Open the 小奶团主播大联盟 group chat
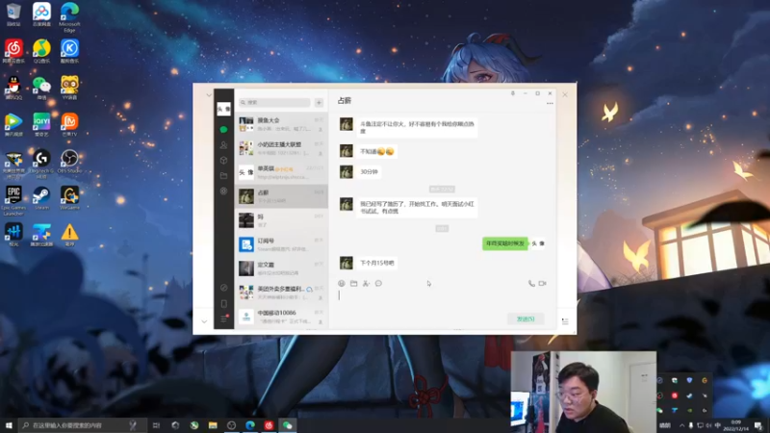Image resolution: width=770 pixels, height=433 pixels. [281, 148]
